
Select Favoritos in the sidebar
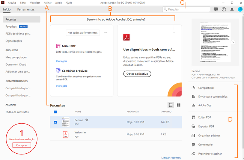(x=11, y=27)
